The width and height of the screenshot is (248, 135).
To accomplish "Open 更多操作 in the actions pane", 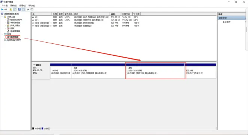I will pyautogui.click(x=227, y=22).
